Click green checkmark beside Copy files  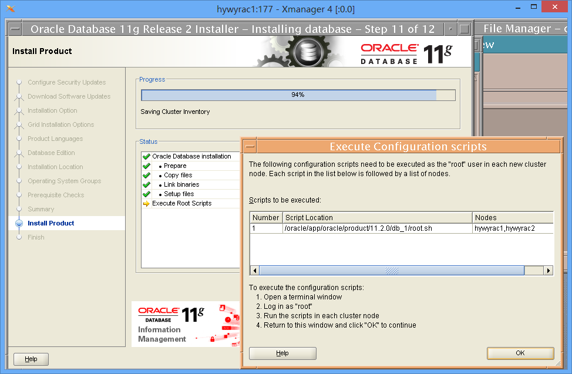point(147,175)
